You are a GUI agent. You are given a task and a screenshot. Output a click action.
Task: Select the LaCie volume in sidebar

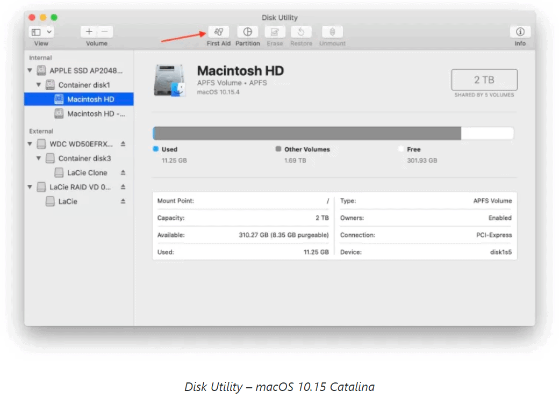(x=79, y=201)
